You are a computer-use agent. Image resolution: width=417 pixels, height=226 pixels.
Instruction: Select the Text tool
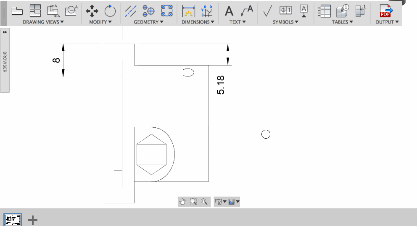229,11
